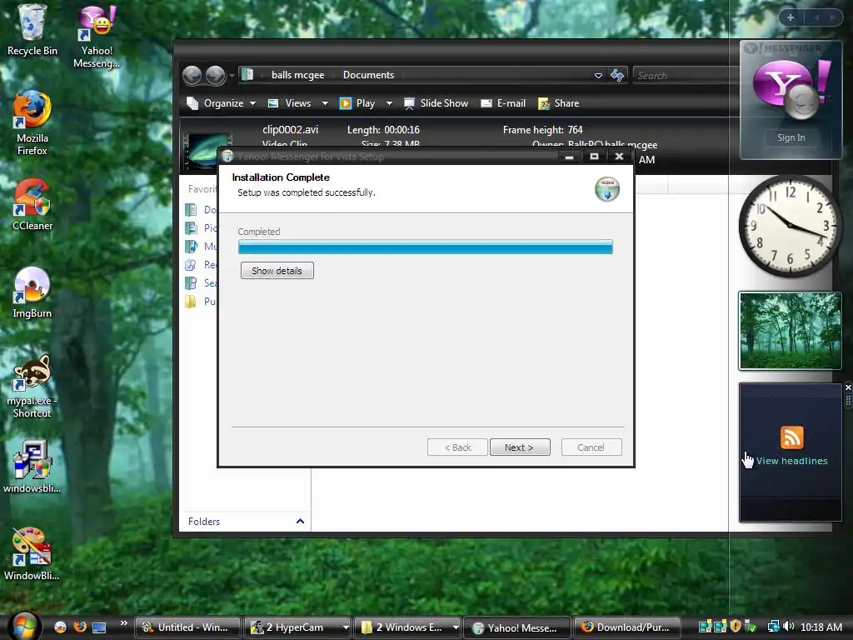Viewport: 853px width, 640px height.
Task: Click the analog clock gadget
Action: [789, 225]
